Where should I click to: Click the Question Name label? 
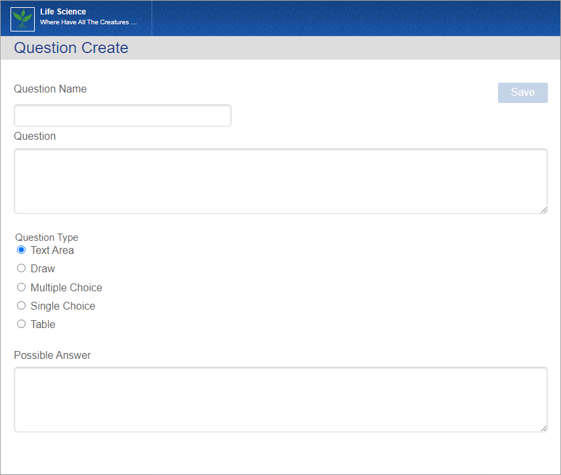pyautogui.click(x=50, y=89)
